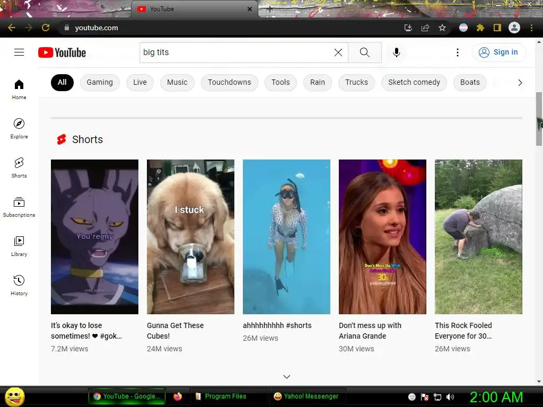Open the Ariana Grande short thumbnail
Screen dimensions: 543x407
[x=382, y=237]
